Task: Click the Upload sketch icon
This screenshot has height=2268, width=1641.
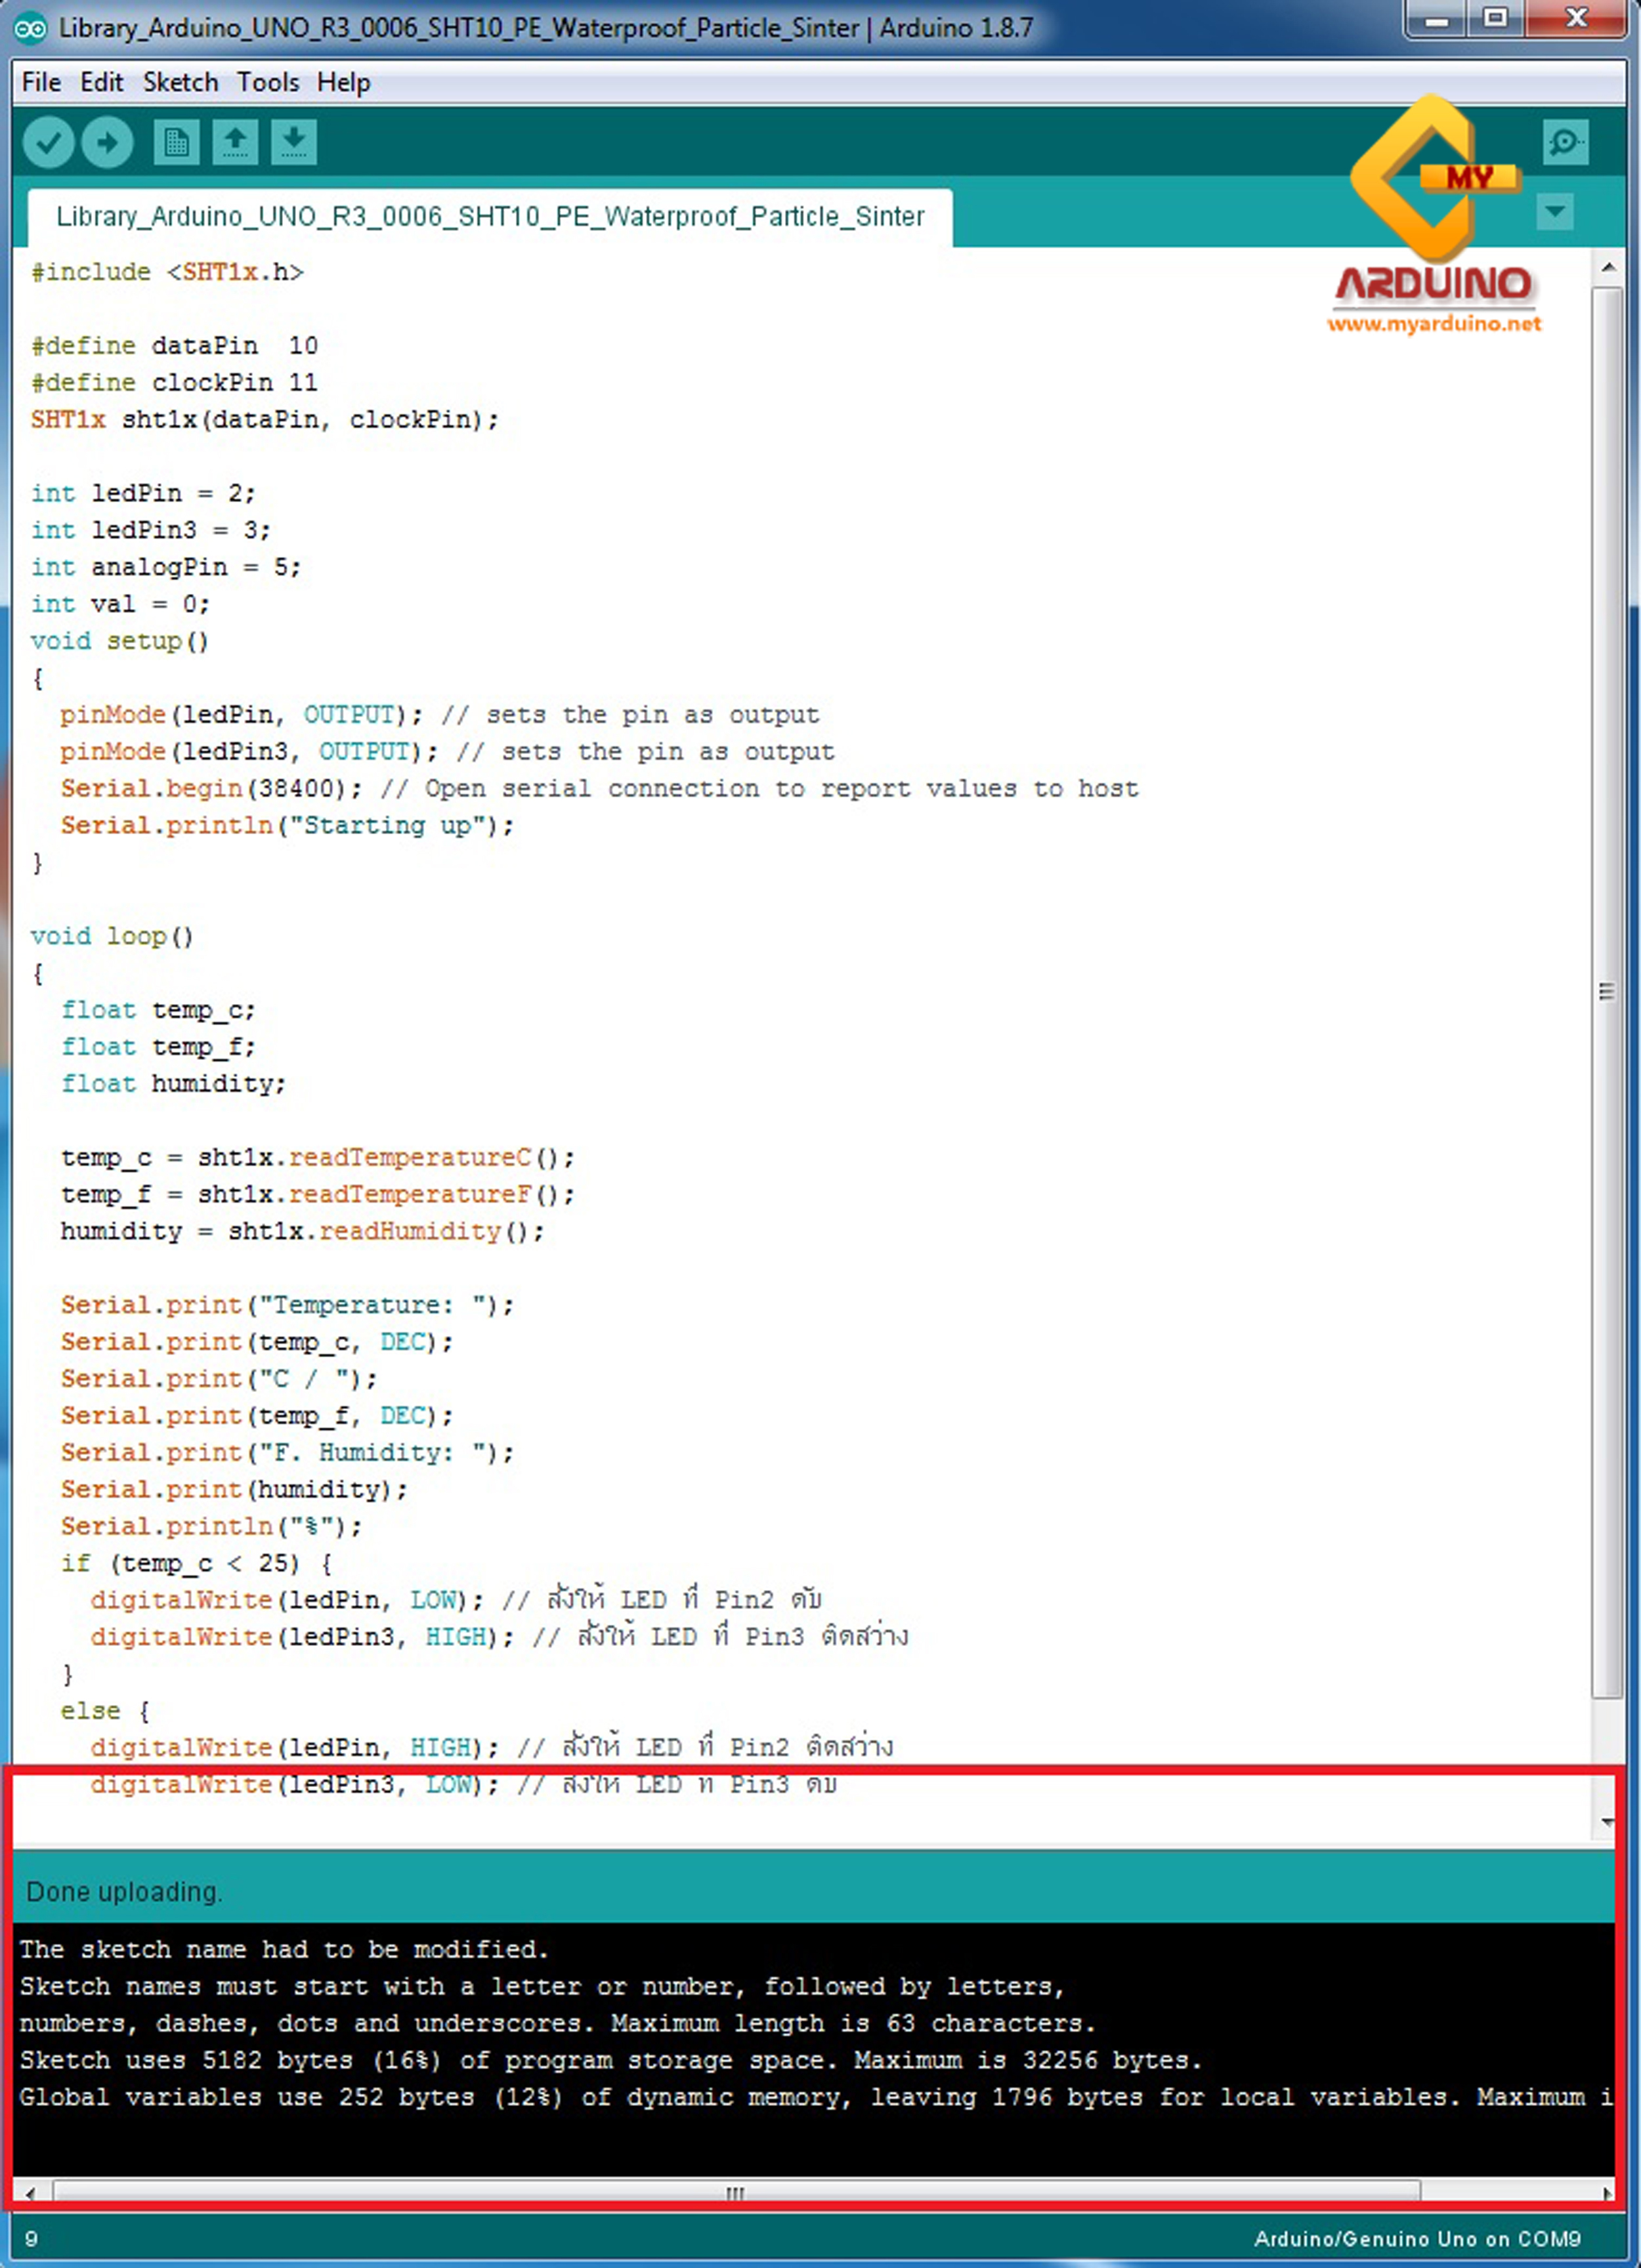Action: pos(107,142)
